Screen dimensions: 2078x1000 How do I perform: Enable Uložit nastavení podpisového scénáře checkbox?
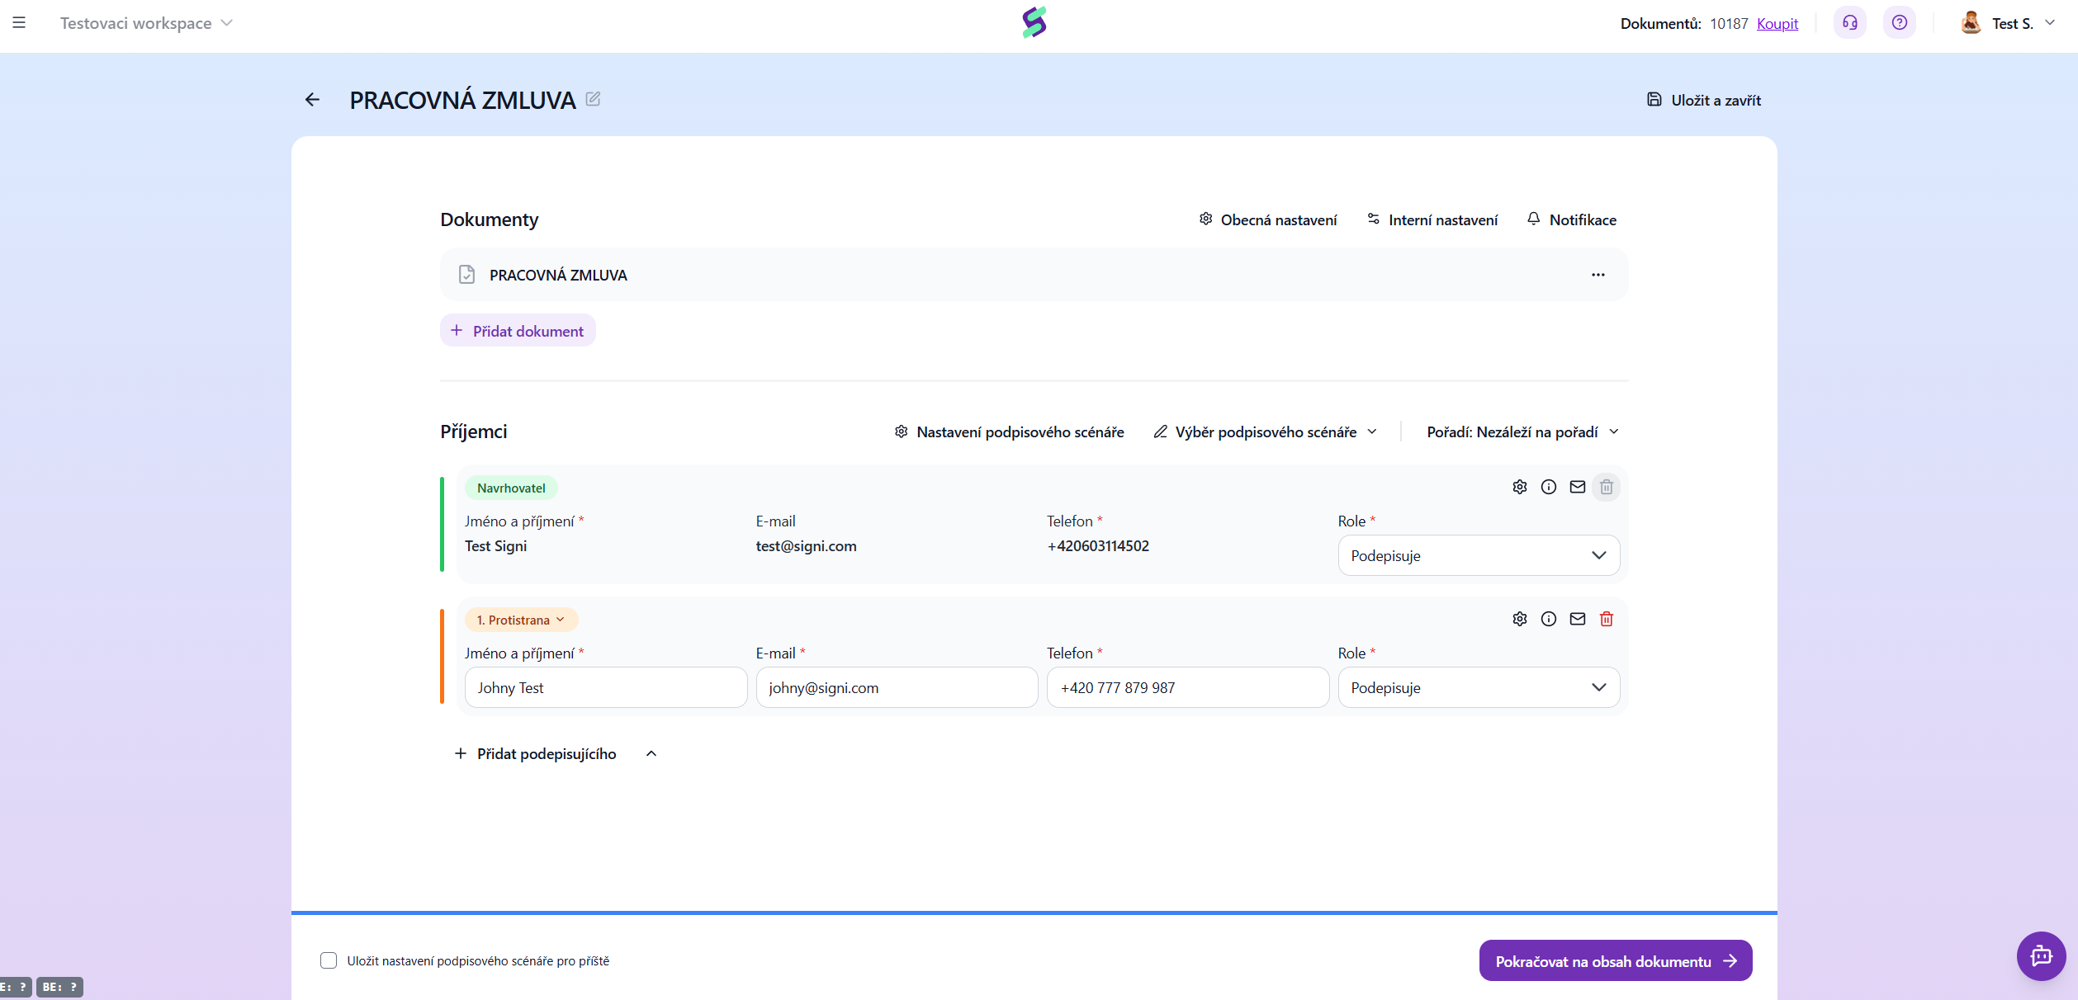point(329,960)
